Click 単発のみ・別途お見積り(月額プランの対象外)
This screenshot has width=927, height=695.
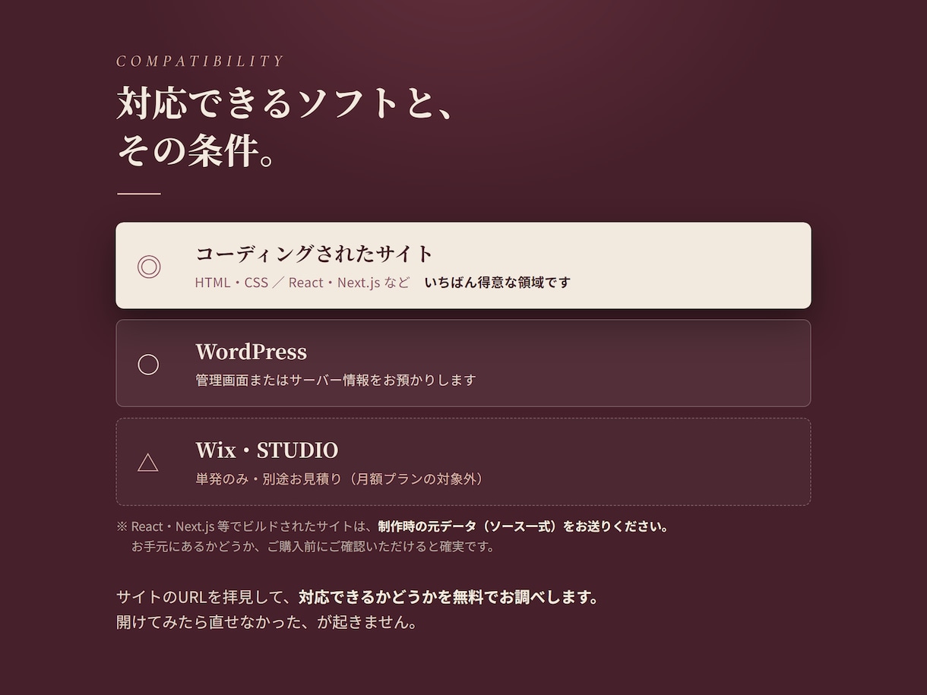point(340,479)
